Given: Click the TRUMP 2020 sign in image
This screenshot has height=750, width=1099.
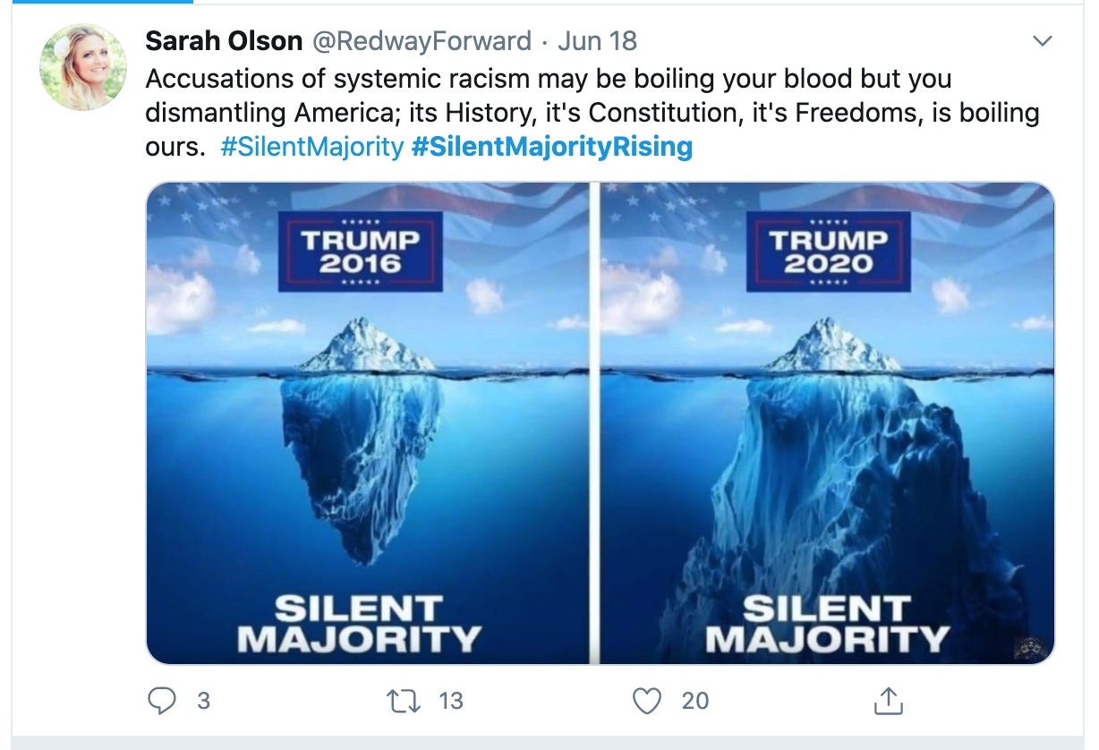Looking at the screenshot, I should pyautogui.click(x=828, y=251).
